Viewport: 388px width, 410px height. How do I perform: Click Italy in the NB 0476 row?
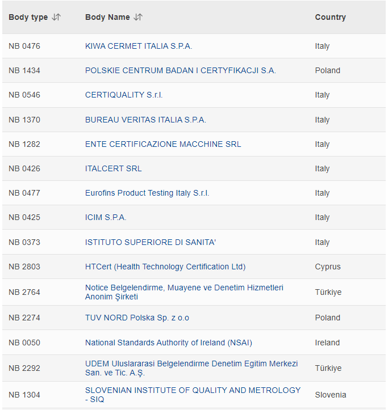click(322, 46)
